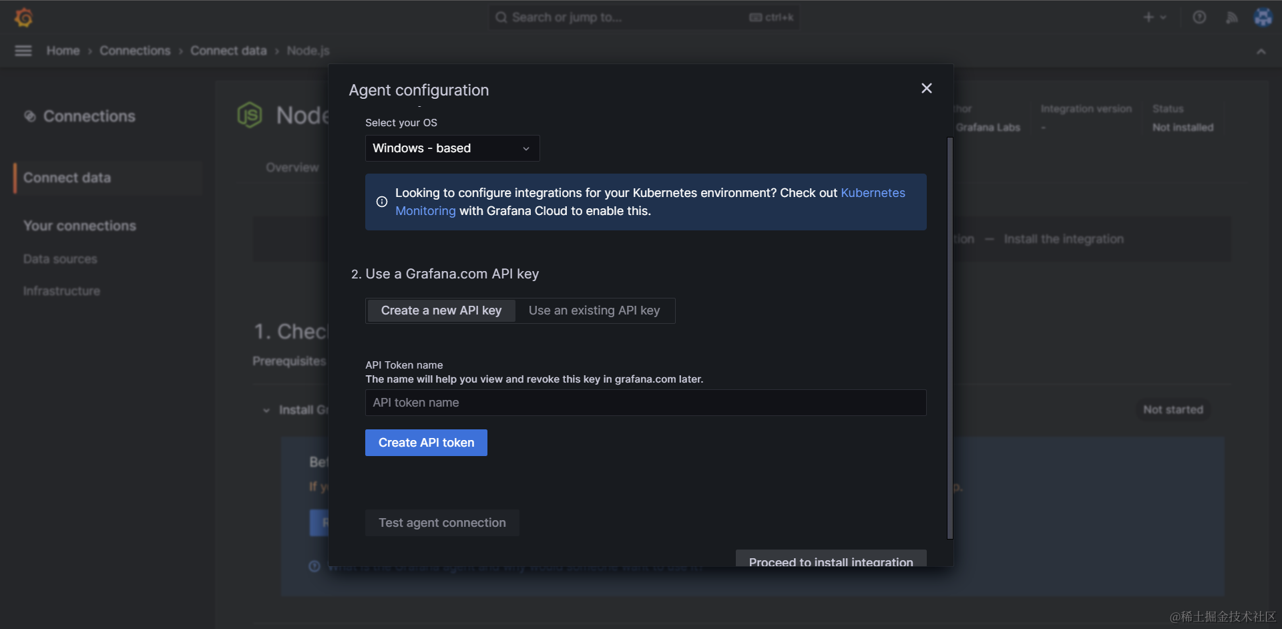Click the Create API token button
This screenshot has width=1282, height=629.
click(x=426, y=443)
